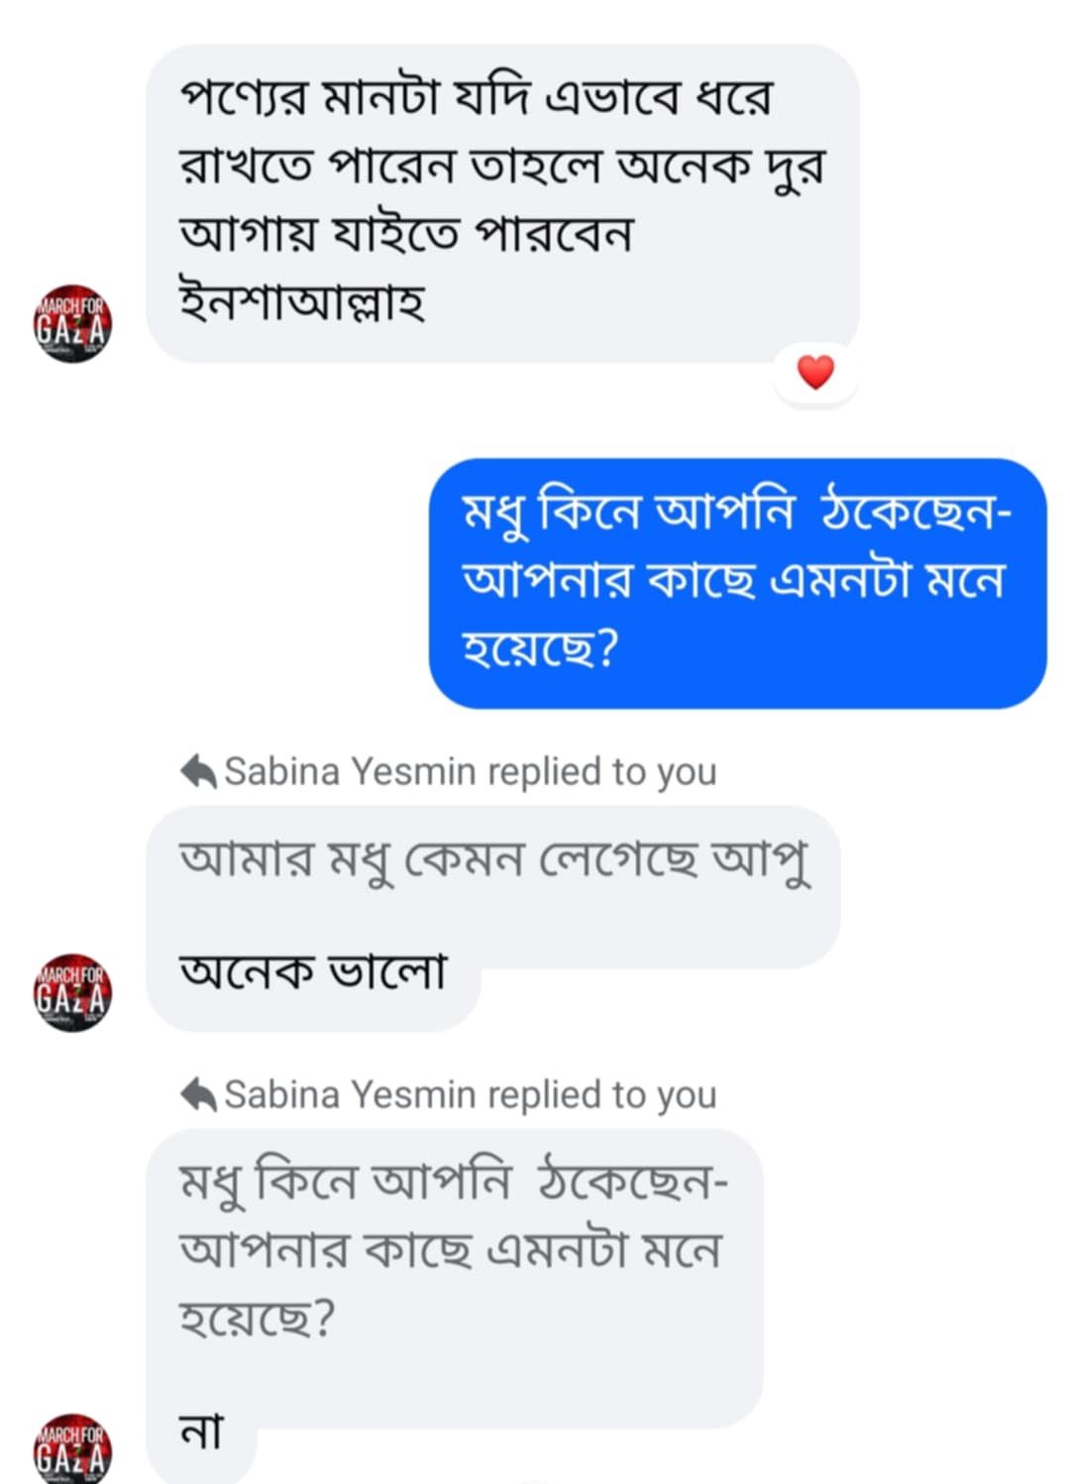The width and height of the screenshot is (1070, 1484).
Task: Open March for Gaza avatar beside "না" message
Action: tap(72, 1449)
